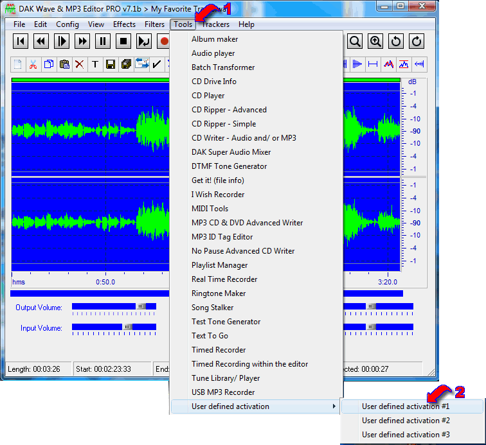The image size is (486, 445).
Task: Open DAK Super Audio Mixer
Action: (257, 152)
